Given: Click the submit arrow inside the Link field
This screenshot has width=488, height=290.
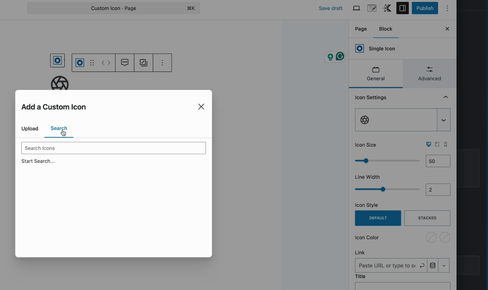Looking at the screenshot, I should pyautogui.click(x=421, y=265).
